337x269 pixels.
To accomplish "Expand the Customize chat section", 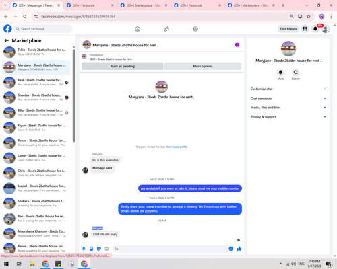I will click(x=288, y=89).
